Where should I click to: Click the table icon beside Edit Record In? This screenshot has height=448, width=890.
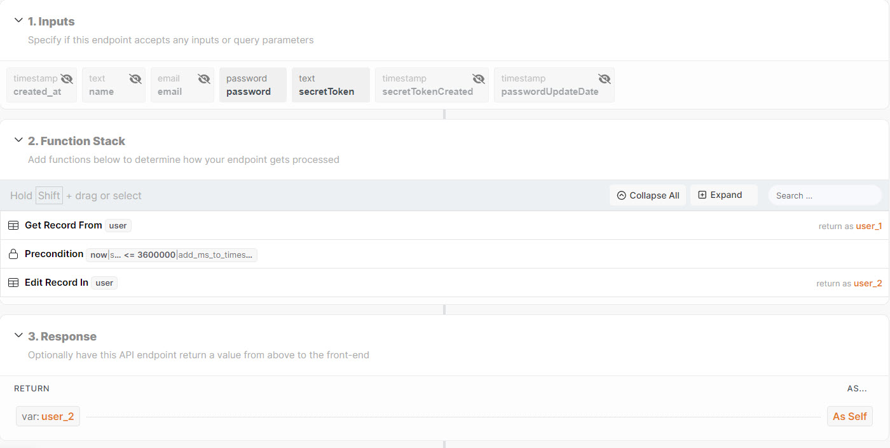pos(13,283)
